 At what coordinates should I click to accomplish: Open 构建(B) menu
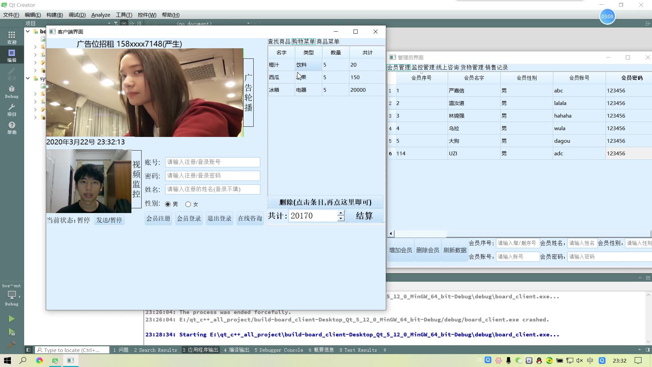tap(54, 15)
